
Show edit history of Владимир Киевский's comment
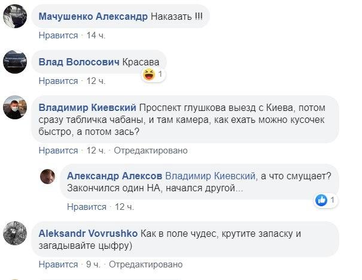151,150
